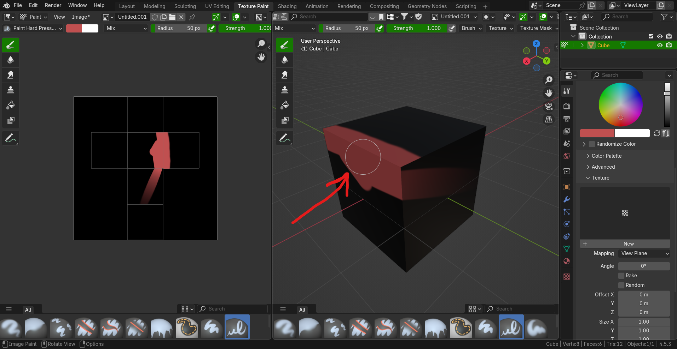
Task: Toggle the Collection exclude checkbox in outliner
Action: click(651, 36)
